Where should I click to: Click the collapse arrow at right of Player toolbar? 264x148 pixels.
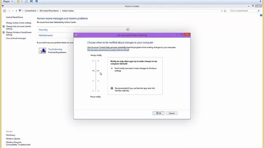(x=260, y=1)
